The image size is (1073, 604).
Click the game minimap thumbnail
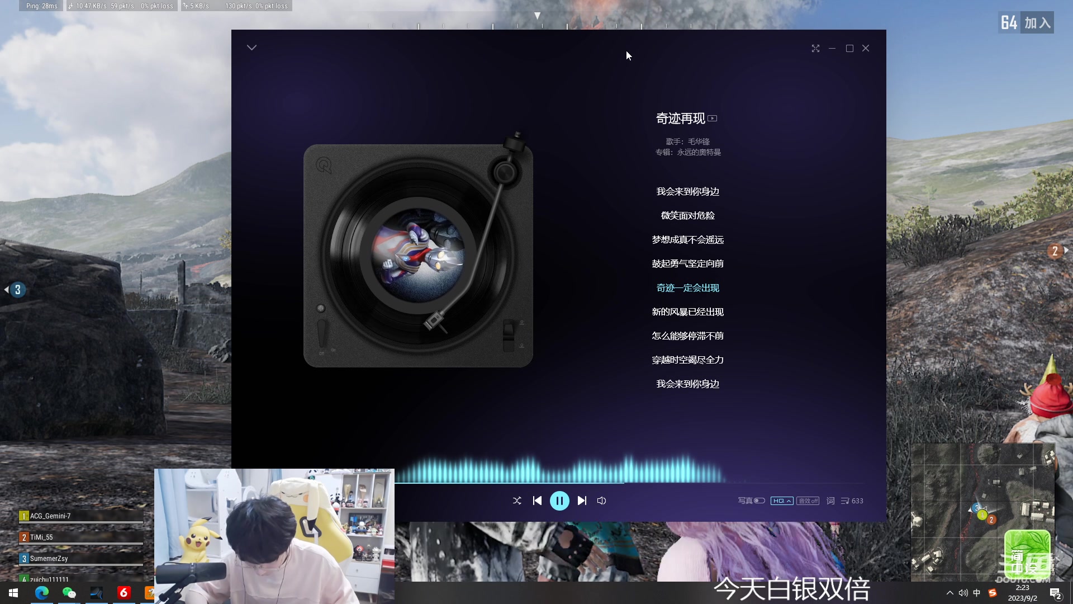[x=982, y=512]
